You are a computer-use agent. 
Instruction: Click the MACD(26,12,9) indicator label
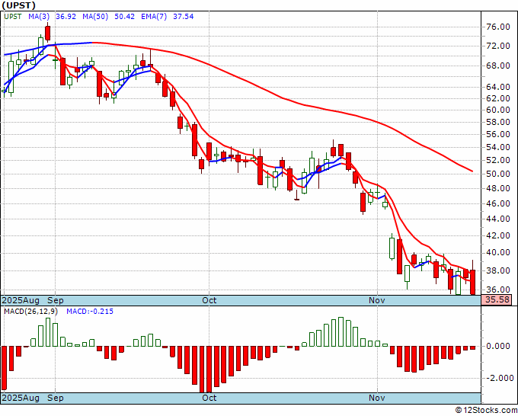coord(30,312)
